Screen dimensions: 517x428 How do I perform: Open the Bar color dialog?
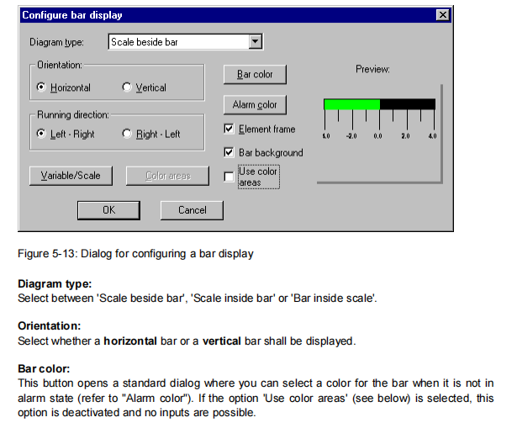(255, 75)
